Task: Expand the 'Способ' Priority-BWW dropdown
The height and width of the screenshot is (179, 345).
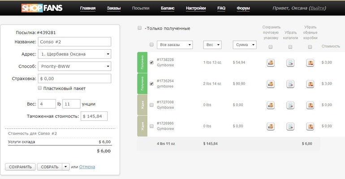Action: [x=74, y=66]
